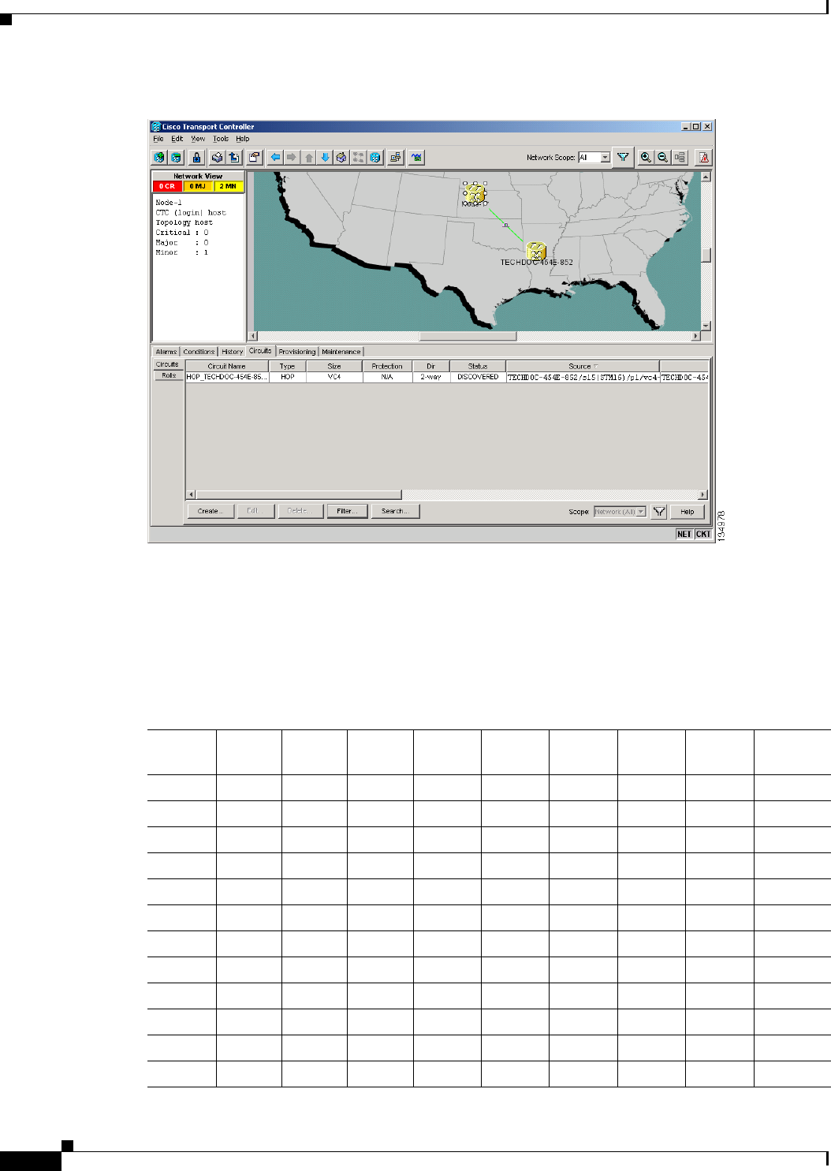The height and width of the screenshot is (1171, 831).
Task: Click the Export toolbar icon
Action: pos(234,158)
